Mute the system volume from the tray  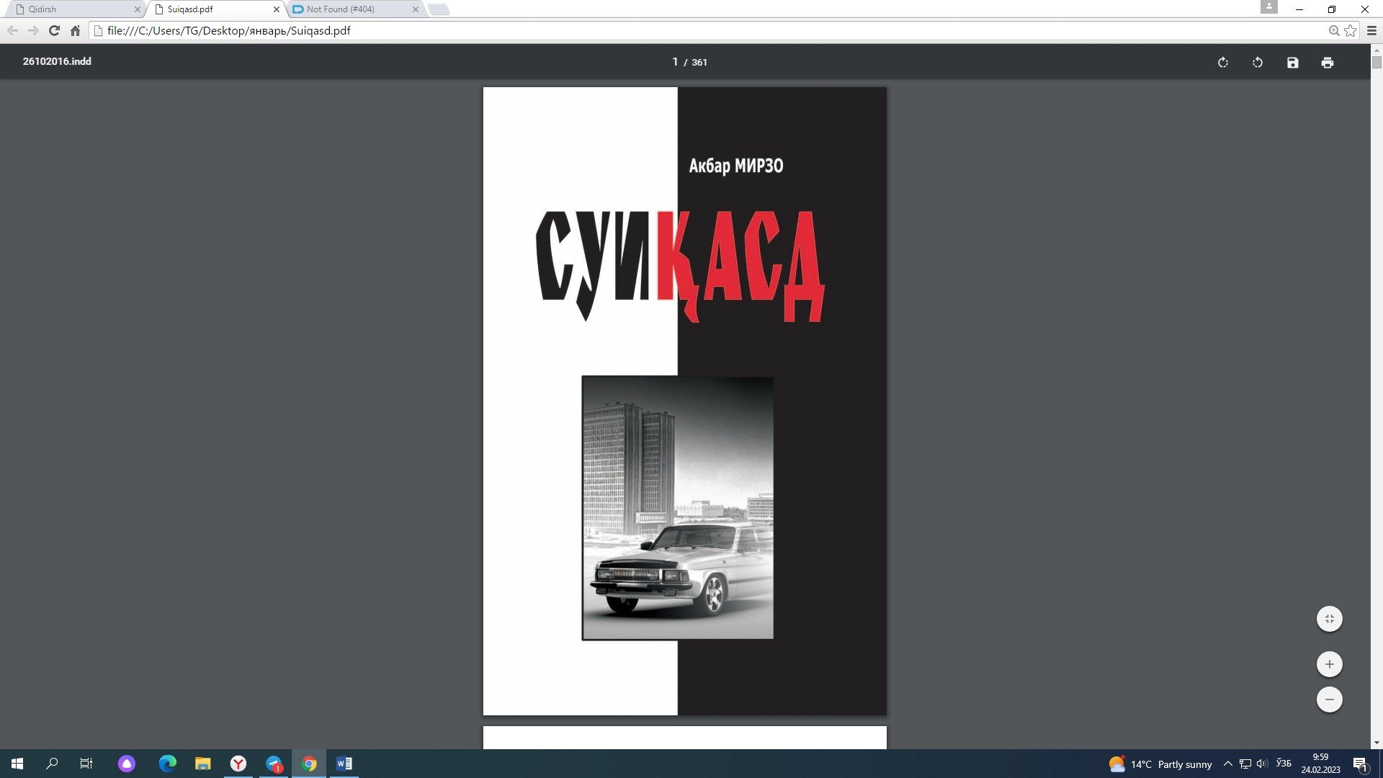click(1261, 764)
